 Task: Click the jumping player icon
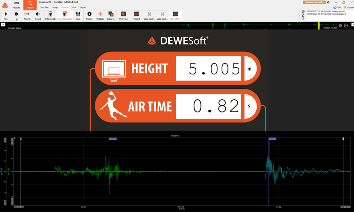(113, 106)
